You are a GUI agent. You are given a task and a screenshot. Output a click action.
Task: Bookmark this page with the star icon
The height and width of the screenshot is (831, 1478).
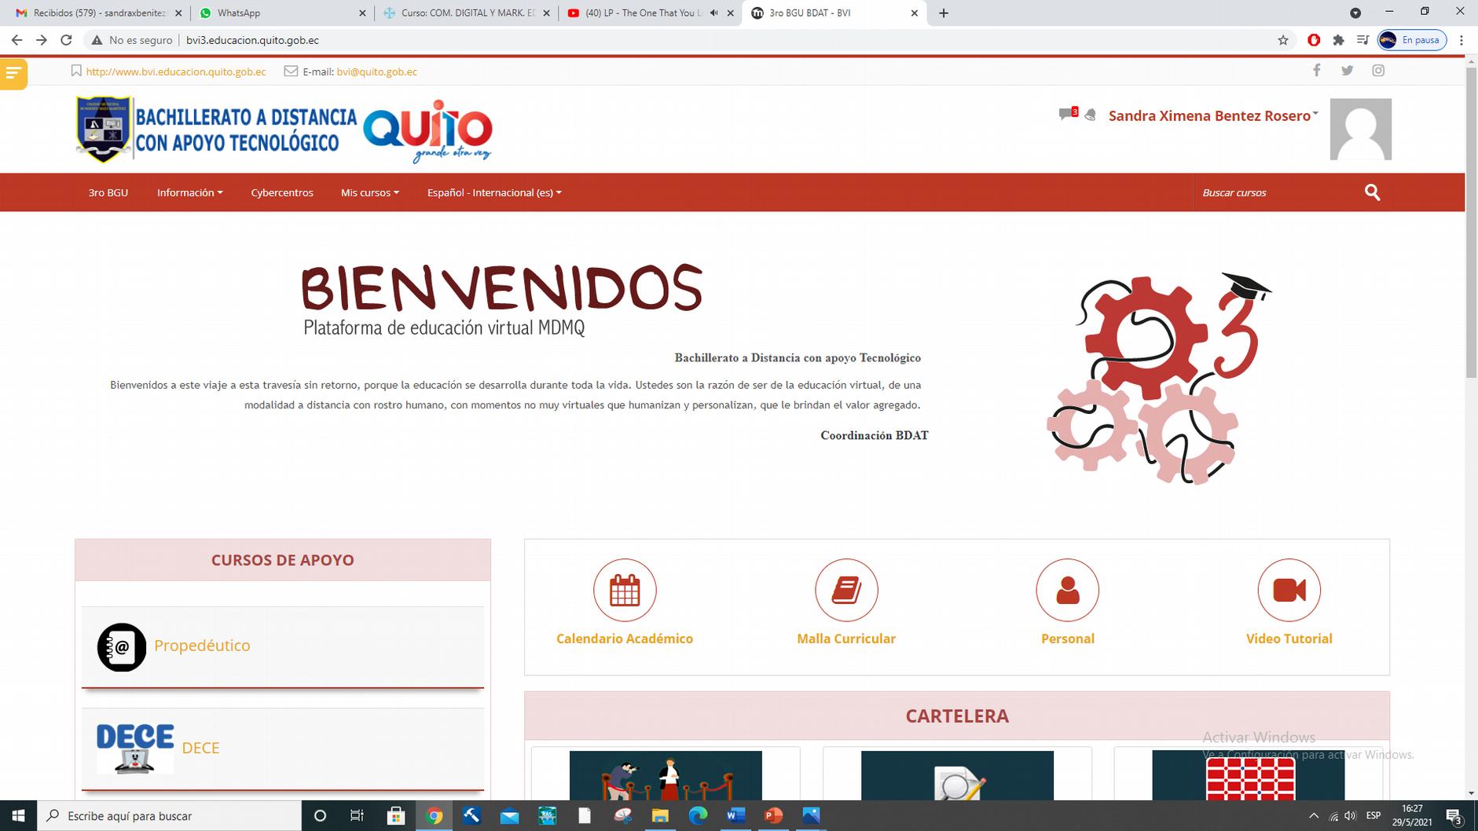pos(1283,40)
